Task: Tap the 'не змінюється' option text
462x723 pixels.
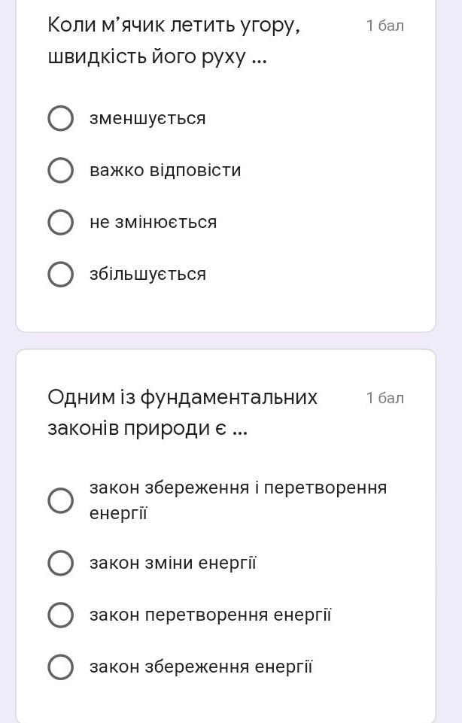Action: (x=153, y=222)
